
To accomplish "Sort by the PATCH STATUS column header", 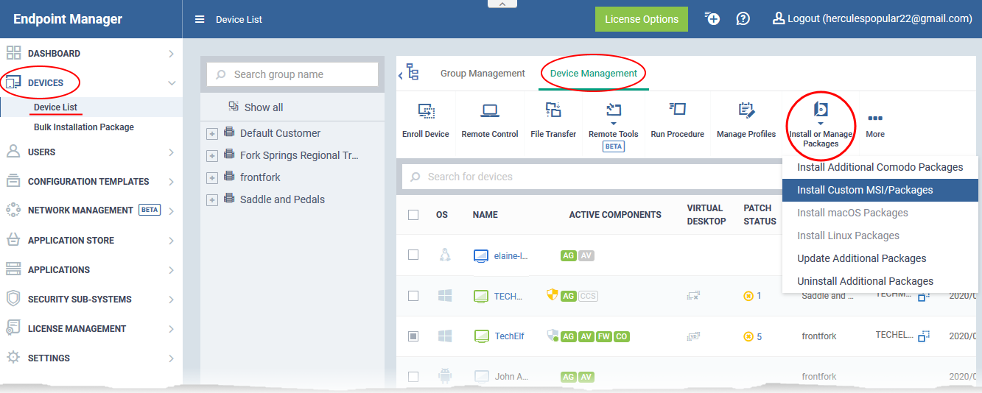I will coord(760,214).
